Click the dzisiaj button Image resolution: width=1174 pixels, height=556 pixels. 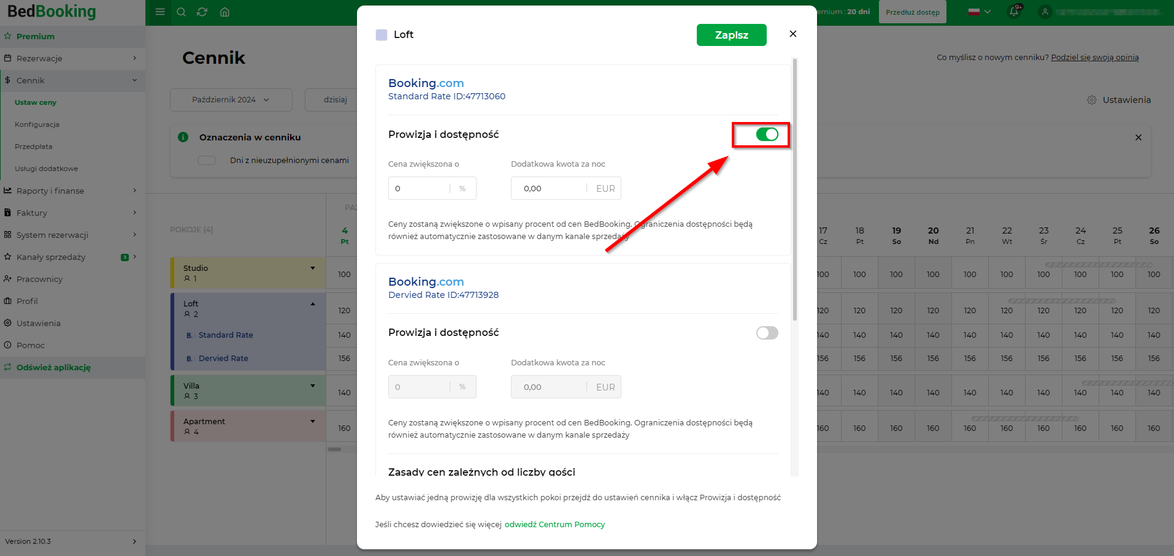click(x=335, y=100)
